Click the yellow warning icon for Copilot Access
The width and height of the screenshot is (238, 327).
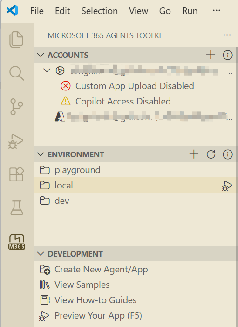66,101
